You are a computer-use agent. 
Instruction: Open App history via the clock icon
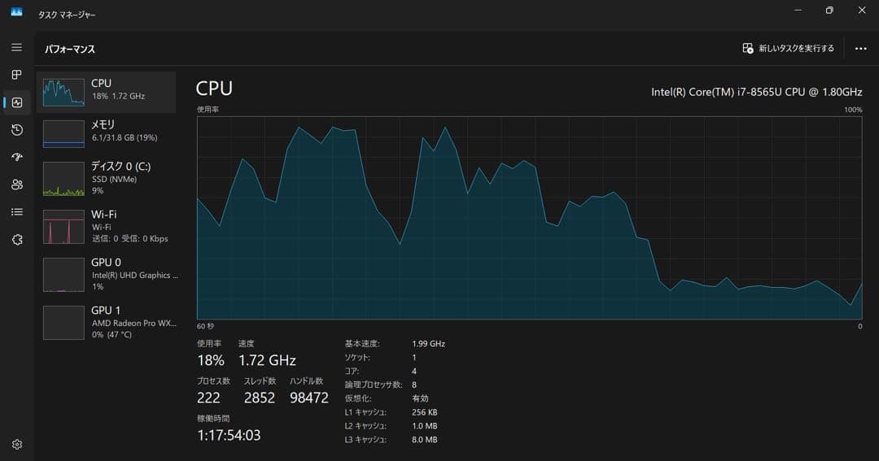(x=17, y=130)
